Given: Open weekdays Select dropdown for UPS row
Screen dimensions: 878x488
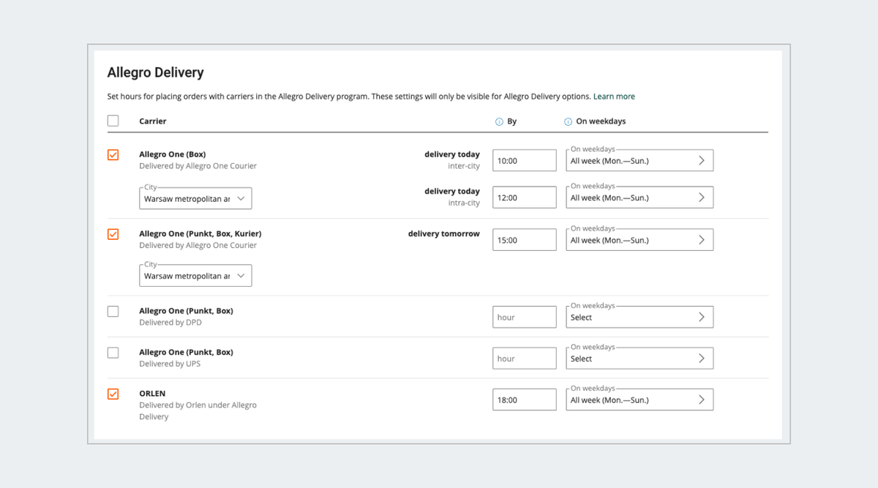Looking at the screenshot, I should point(639,359).
